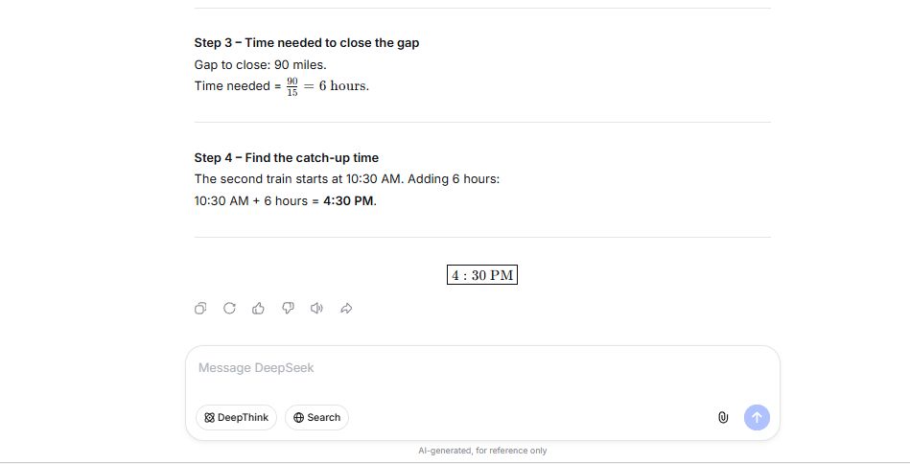
Task: Toggle the Search mode
Action: tap(316, 418)
